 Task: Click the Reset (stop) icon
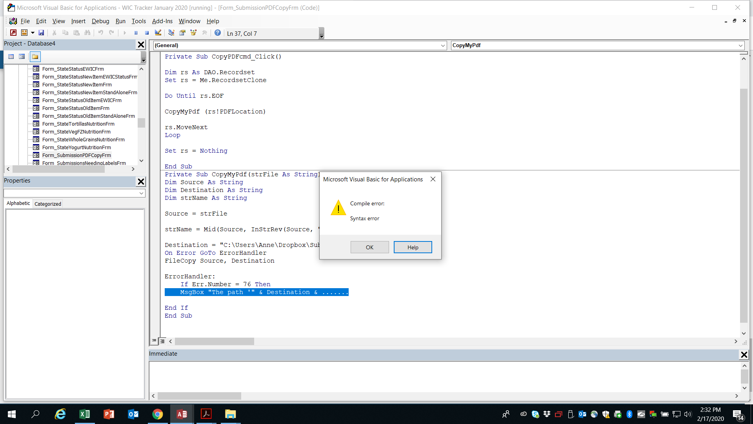point(147,33)
